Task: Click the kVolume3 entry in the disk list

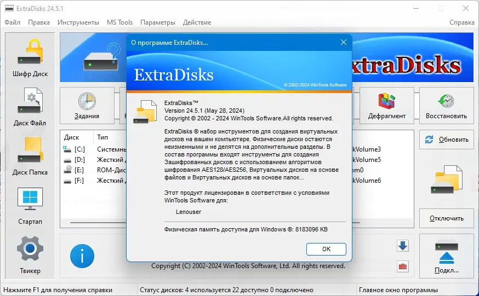Action: point(367,149)
